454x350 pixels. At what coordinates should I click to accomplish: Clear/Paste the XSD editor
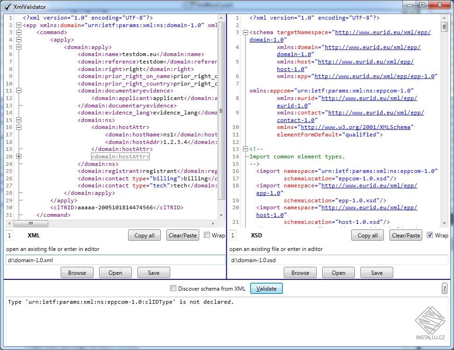(x=405, y=235)
